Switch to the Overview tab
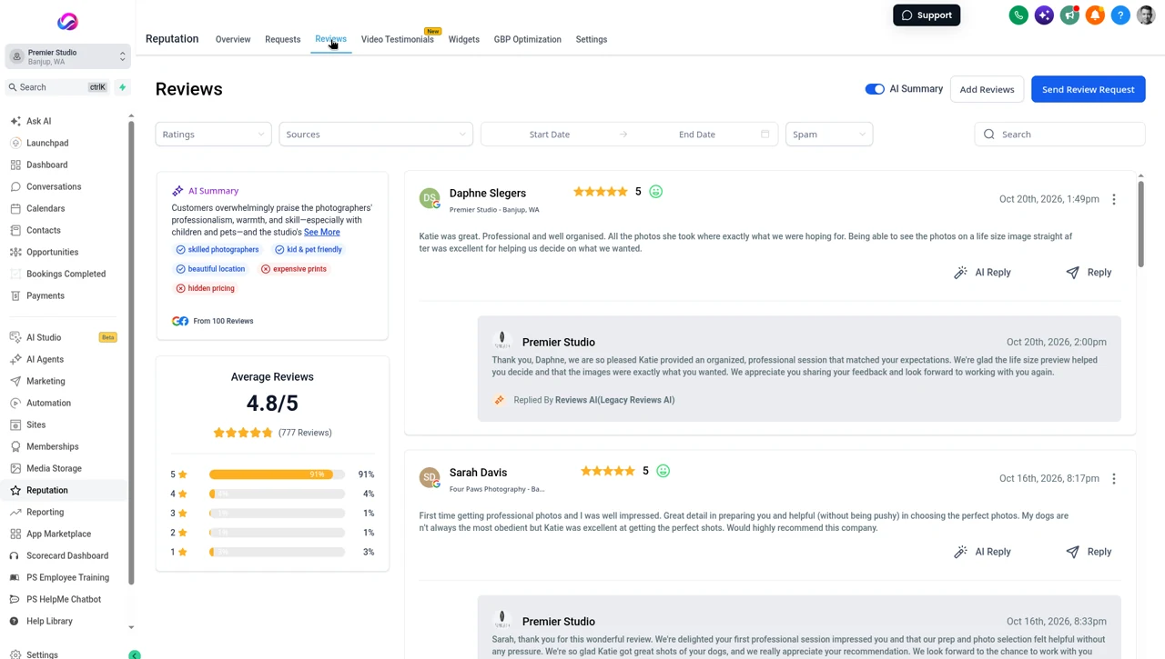Screen dimensions: 1165x659 pyautogui.click(x=233, y=39)
